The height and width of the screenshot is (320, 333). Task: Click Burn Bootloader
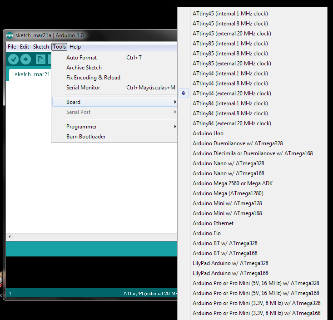(x=114, y=137)
